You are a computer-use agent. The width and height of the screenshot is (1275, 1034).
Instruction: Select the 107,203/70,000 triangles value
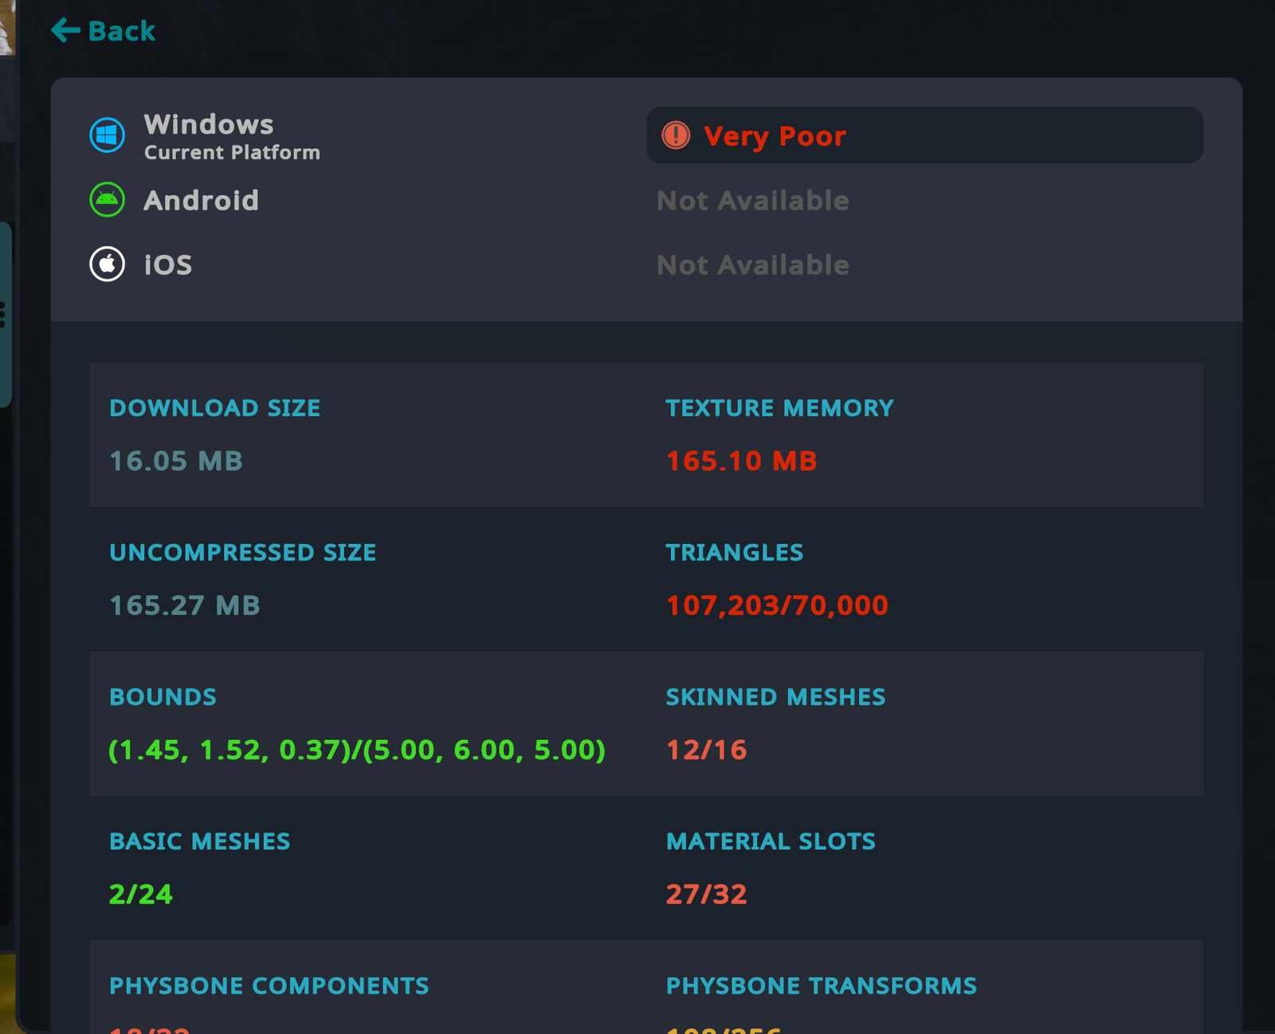pos(776,605)
